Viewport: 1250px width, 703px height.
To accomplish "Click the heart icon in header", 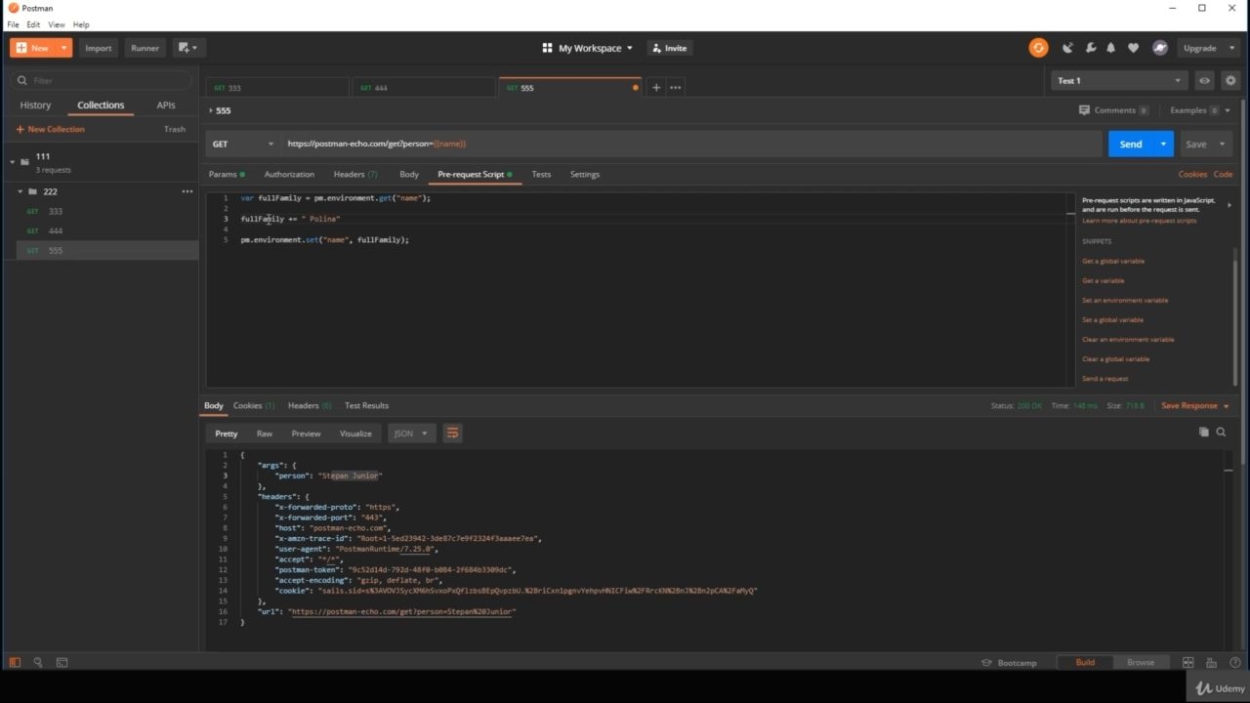I will pyautogui.click(x=1133, y=48).
